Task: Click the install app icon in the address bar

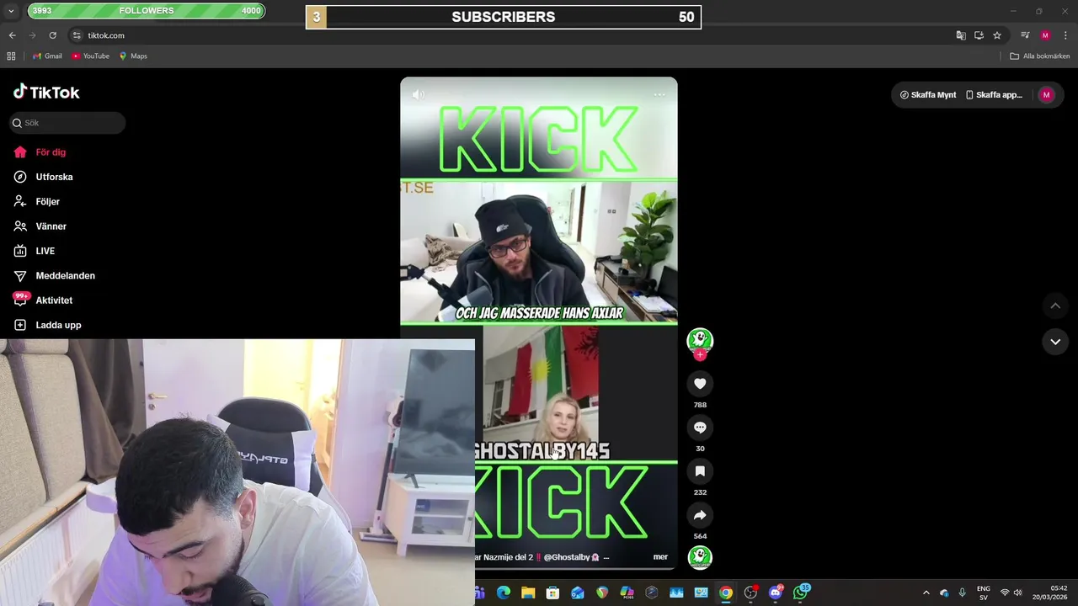Action: [x=979, y=35]
